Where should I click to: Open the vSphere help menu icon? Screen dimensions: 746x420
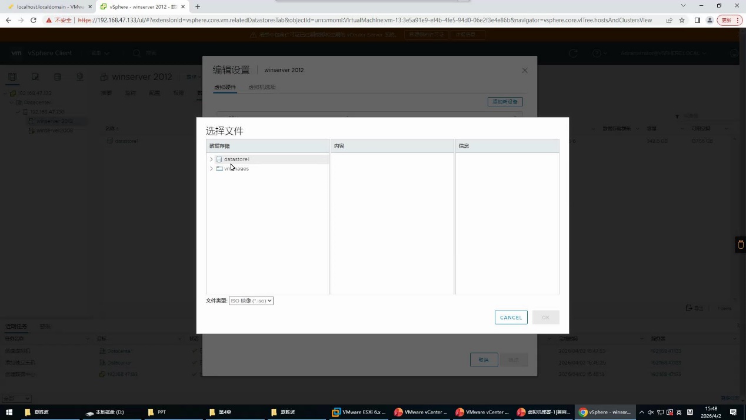pyautogui.click(x=599, y=54)
